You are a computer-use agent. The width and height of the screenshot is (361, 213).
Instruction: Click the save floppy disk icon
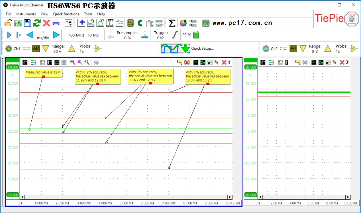27,23
